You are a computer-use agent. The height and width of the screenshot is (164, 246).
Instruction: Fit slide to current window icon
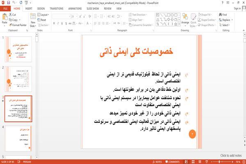(x=244, y=162)
